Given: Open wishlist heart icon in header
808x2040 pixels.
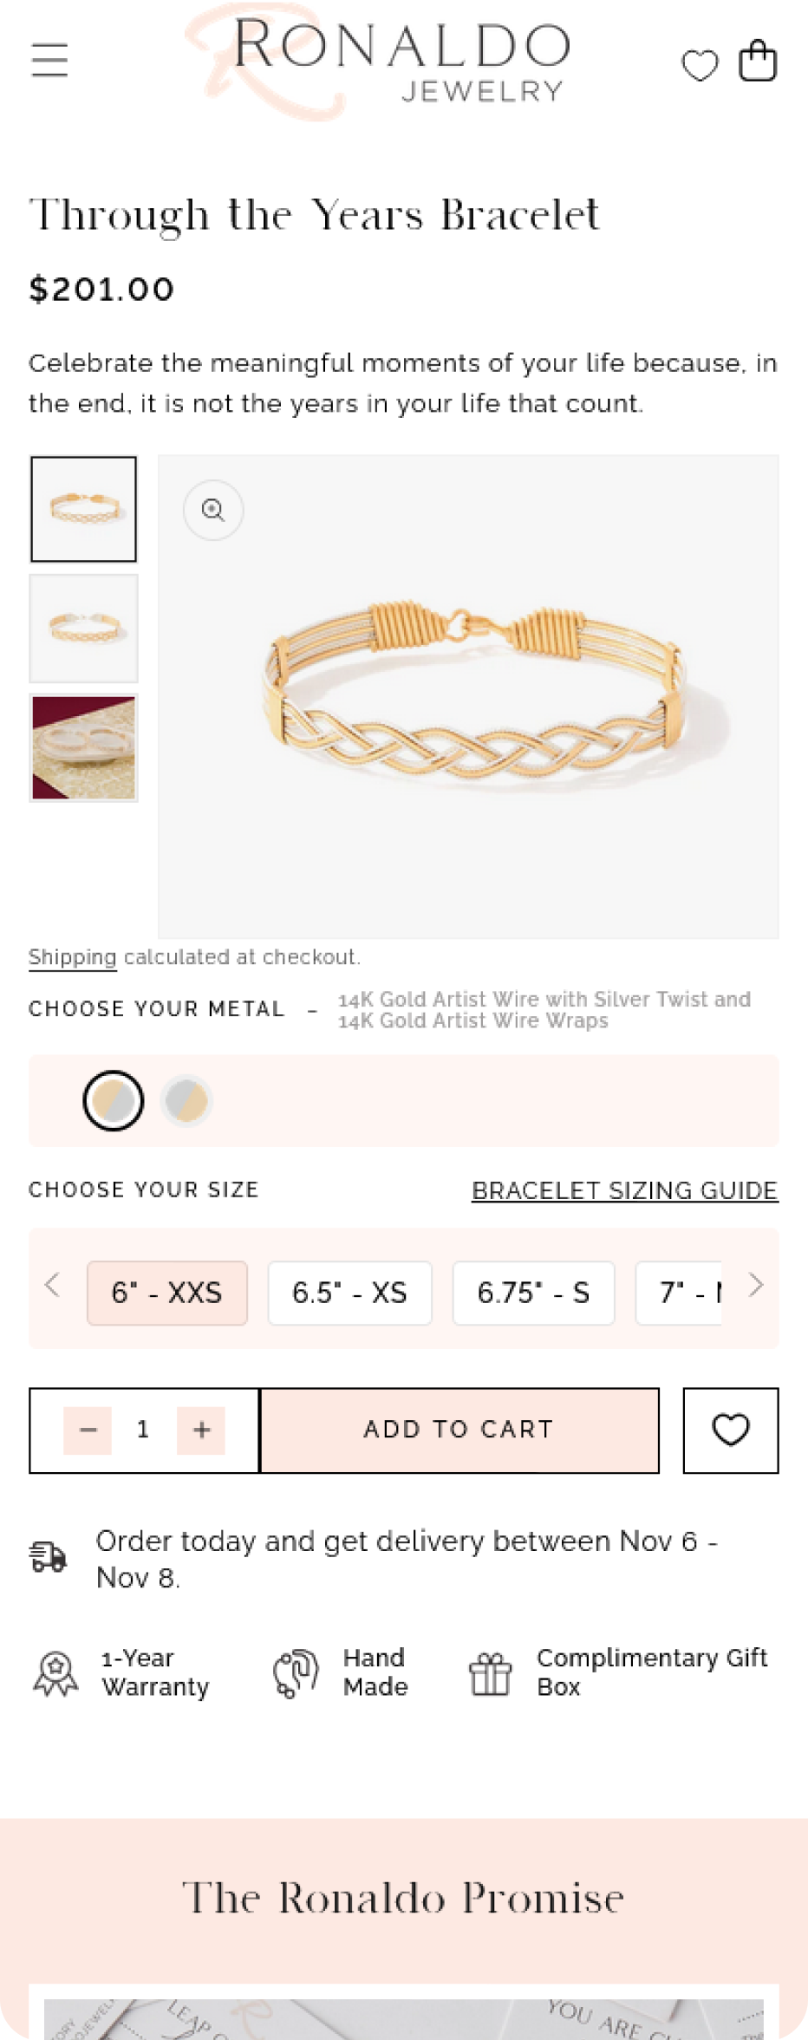Looking at the screenshot, I should (700, 65).
